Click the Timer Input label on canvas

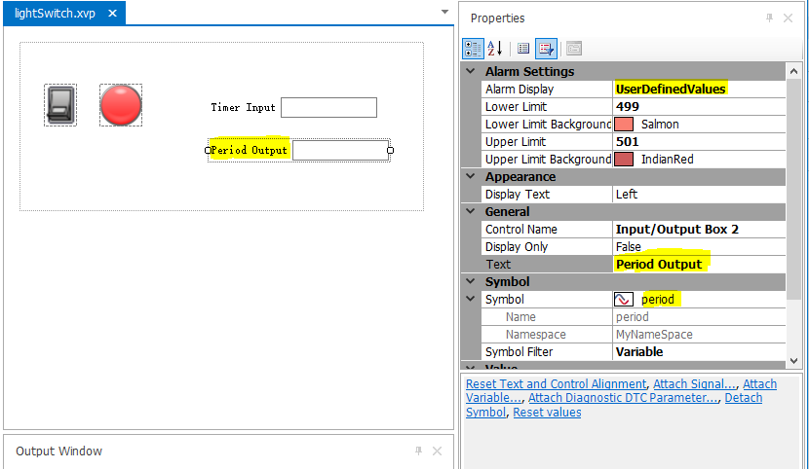pos(243,108)
